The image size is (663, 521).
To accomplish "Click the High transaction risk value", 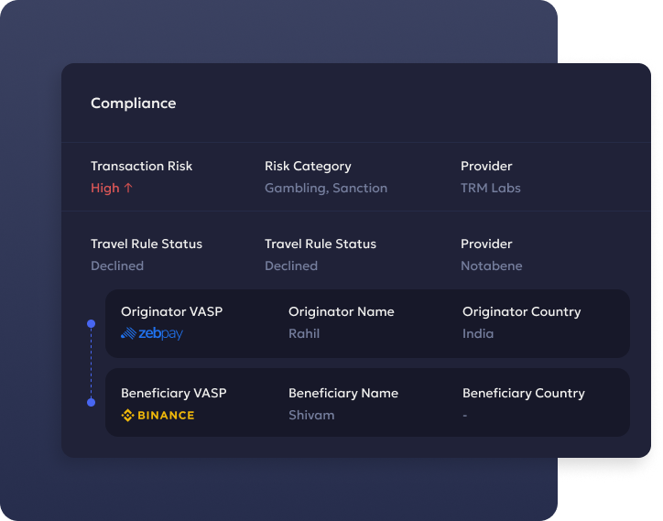I will [x=105, y=189].
